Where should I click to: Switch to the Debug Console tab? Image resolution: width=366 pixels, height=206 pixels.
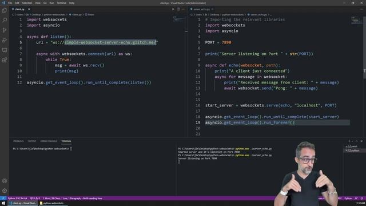click(49, 141)
